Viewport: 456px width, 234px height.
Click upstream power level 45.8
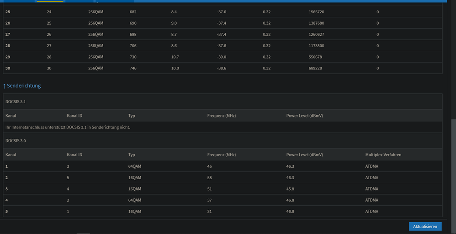click(290, 189)
